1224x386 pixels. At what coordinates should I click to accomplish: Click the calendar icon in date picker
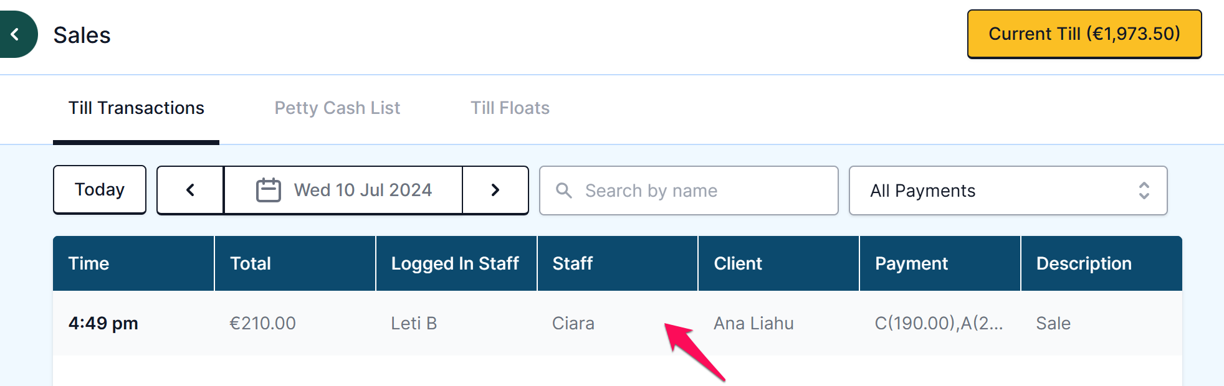coord(269,190)
